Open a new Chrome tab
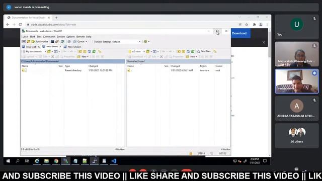The width and height of the screenshot is (322, 181). (56, 18)
